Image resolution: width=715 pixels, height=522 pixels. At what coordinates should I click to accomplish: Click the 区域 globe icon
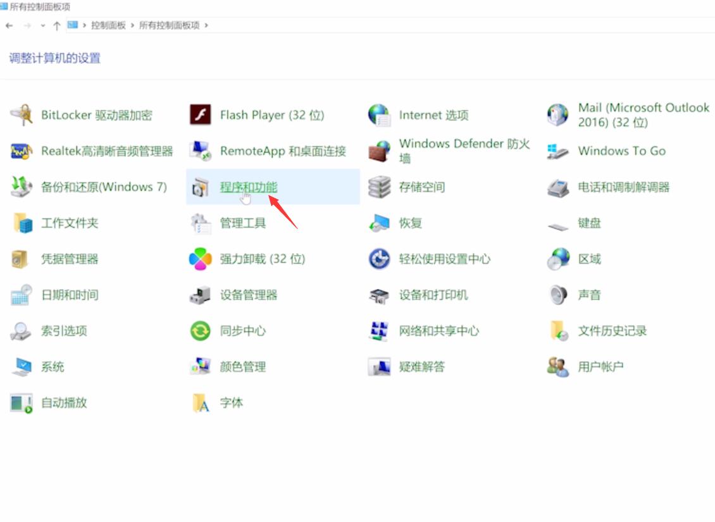pyautogui.click(x=557, y=259)
